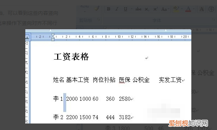Click the value 2000 in 李 1 row
Image resolution: width=217 pixels, height=130 pixels.
(72, 99)
